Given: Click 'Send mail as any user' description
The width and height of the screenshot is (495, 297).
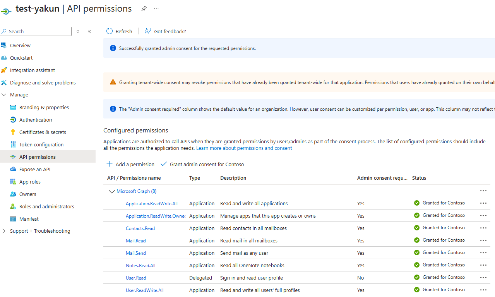Looking at the screenshot, I should (x=244, y=253).
